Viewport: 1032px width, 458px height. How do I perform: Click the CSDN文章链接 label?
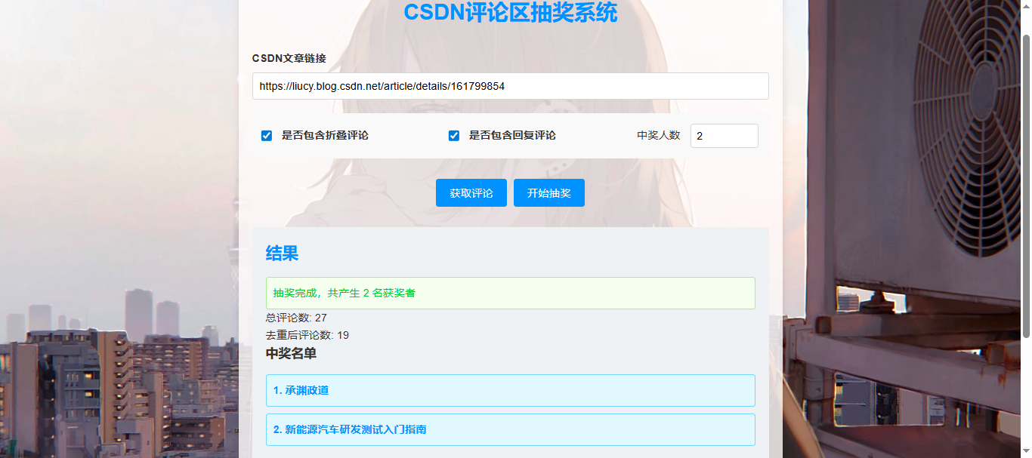(x=289, y=58)
